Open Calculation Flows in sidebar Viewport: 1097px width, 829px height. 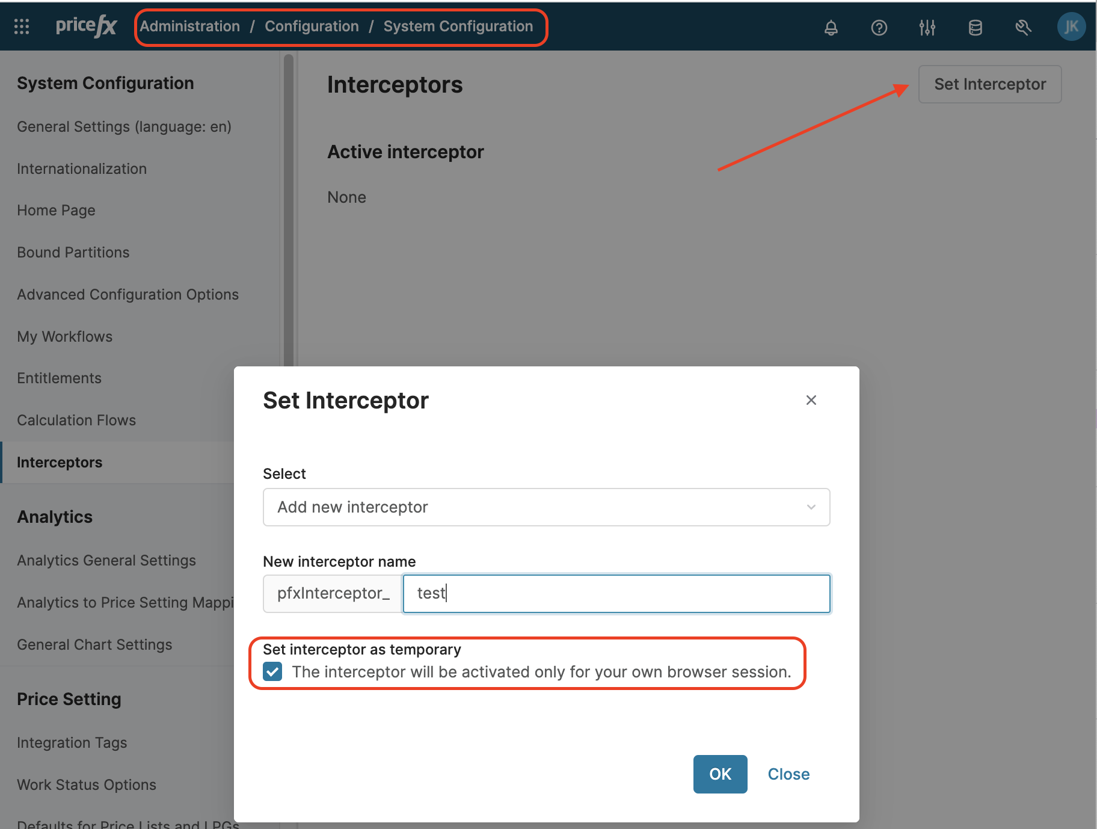click(76, 420)
